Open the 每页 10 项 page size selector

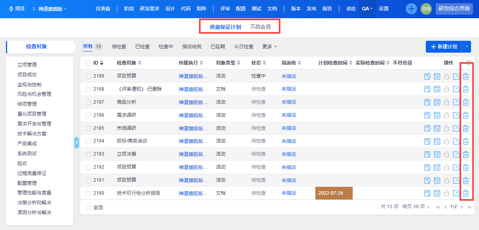coord(416,207)
